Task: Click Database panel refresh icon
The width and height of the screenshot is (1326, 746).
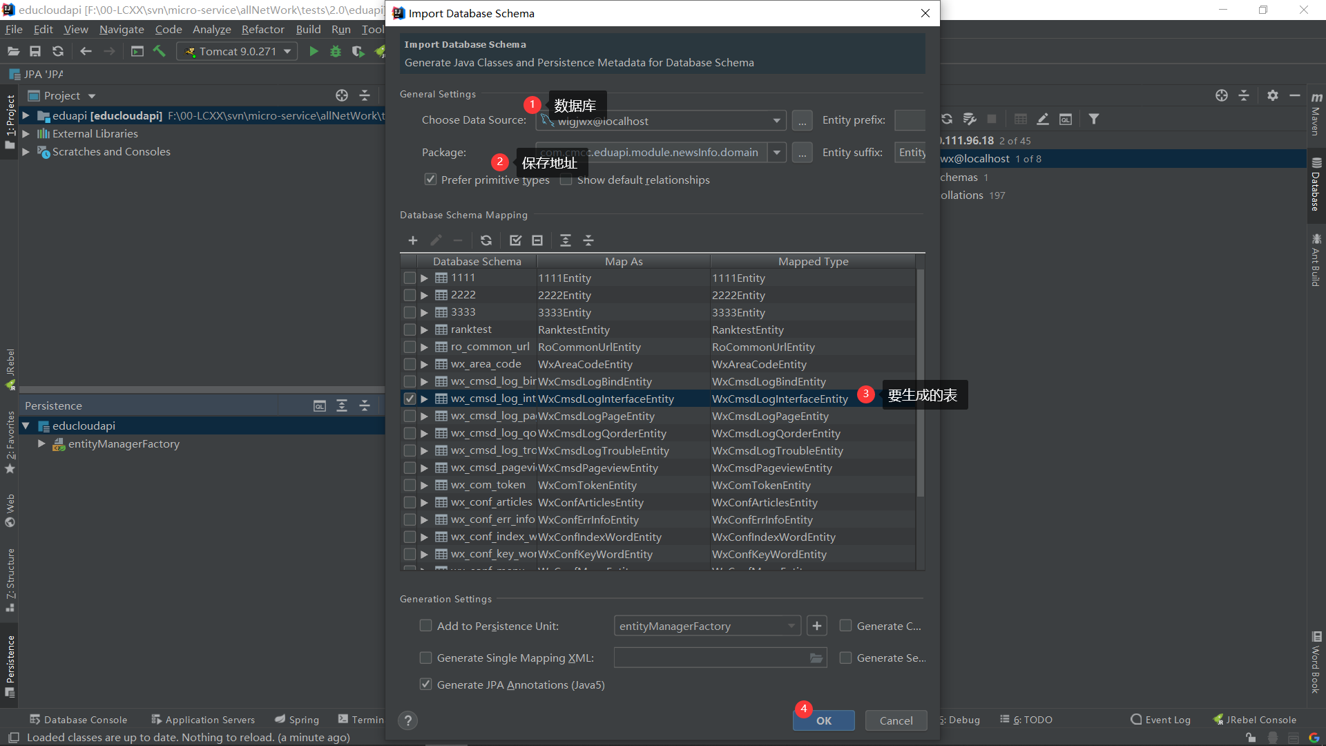Action: 947,119
